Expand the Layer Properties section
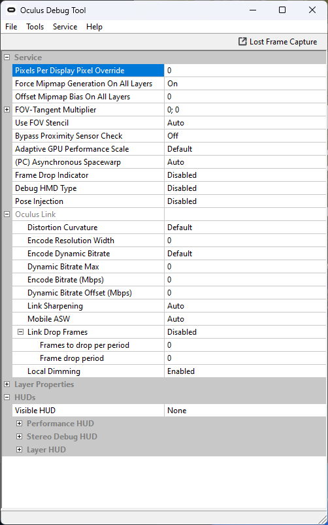Screen dimensions: 328x525 point(7,384)
